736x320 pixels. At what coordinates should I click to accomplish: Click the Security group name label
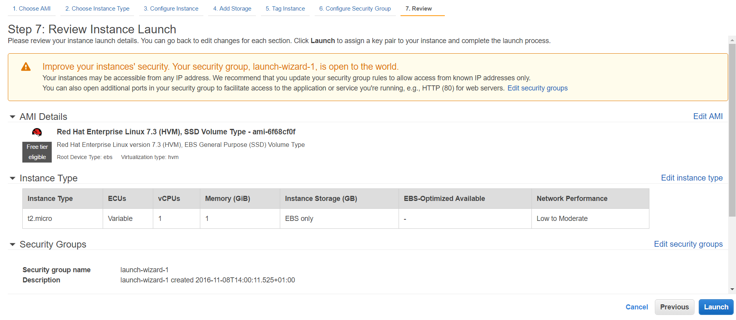coord(56,270)
